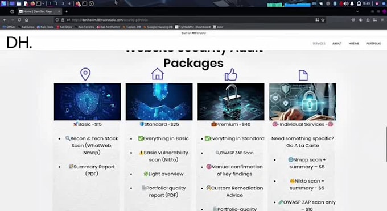Click the OWASP ZAP Scan list item
This screenshot has width=387, height=211.
[x=234, y=153]
